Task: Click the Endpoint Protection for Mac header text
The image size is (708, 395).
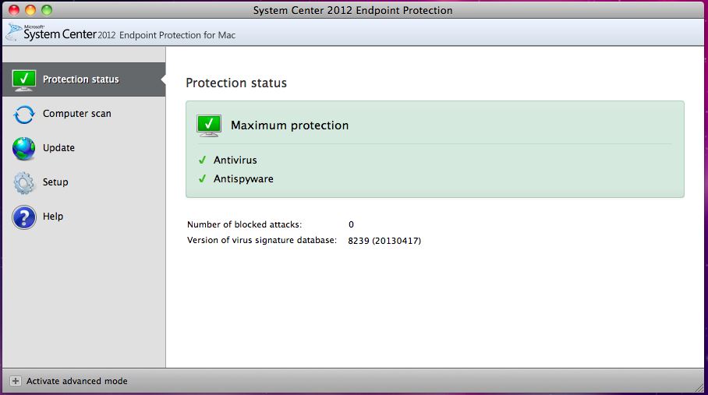Action: 177,35
